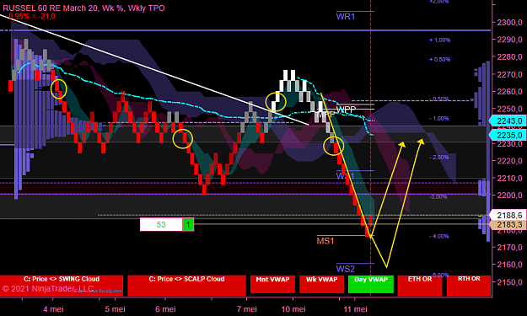Click the 5 mei date label

pyautogui.click(x=115, y=309)
